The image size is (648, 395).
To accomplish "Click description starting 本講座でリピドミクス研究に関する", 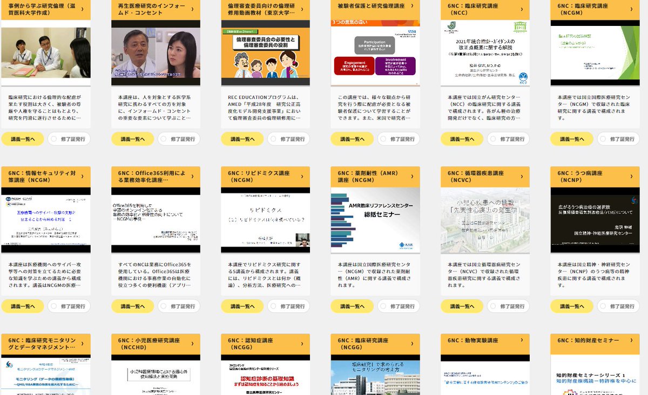I will click(x=265, y=275).
